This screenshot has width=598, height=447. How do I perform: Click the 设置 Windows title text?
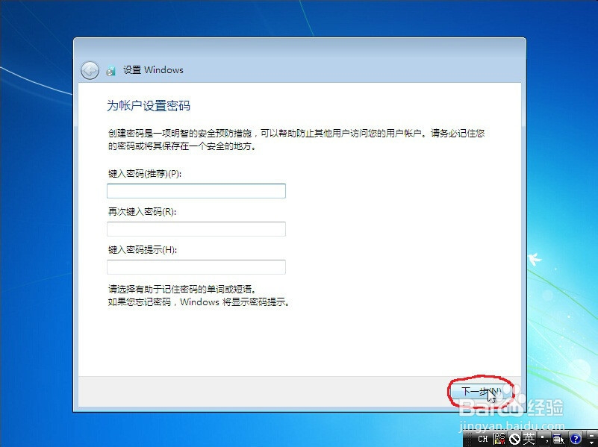pos(153,69)
